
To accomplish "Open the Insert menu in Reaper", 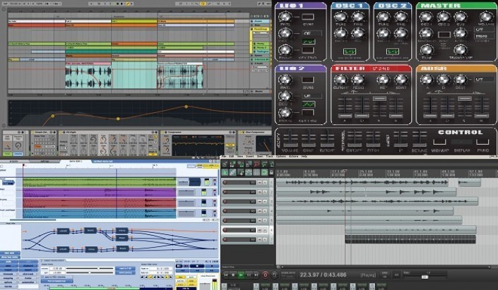I will pos(249,157).
